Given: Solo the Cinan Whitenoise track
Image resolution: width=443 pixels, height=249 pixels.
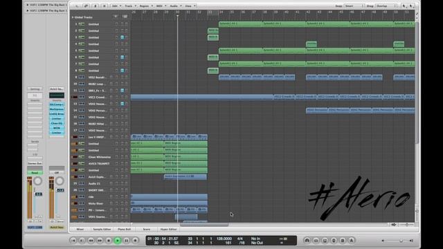Looking at the screenshot, I should (126, 157).
